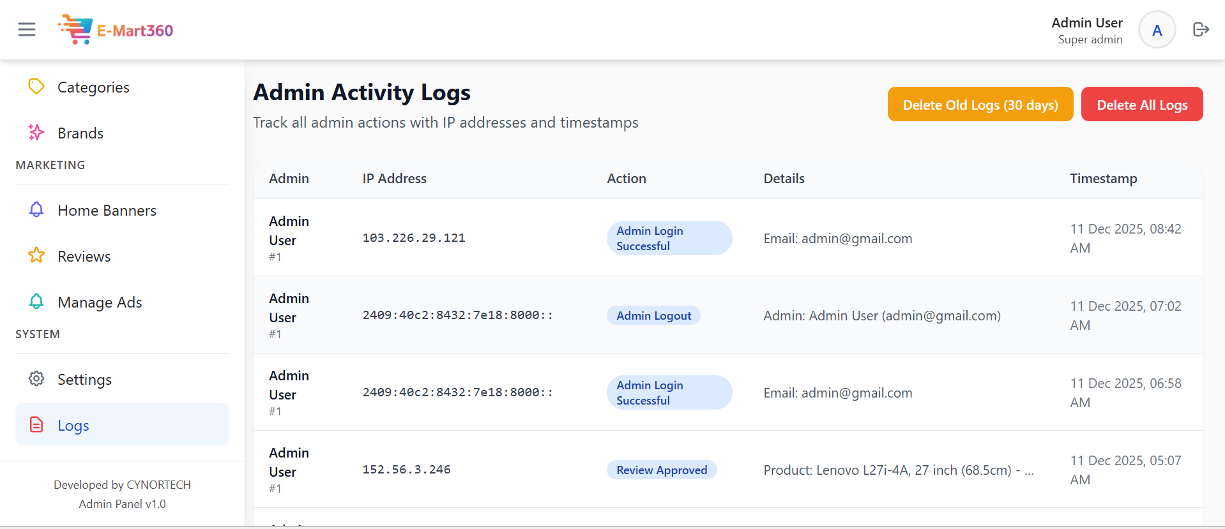Click the Reviews star icon
Screen dimensions: 1225x529
[x=36, y=256]
